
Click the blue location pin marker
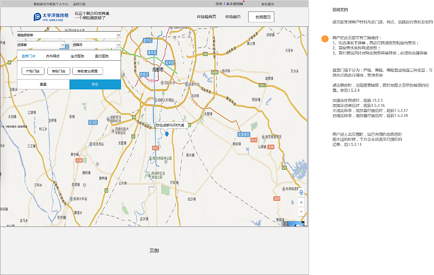pos(167,134)
